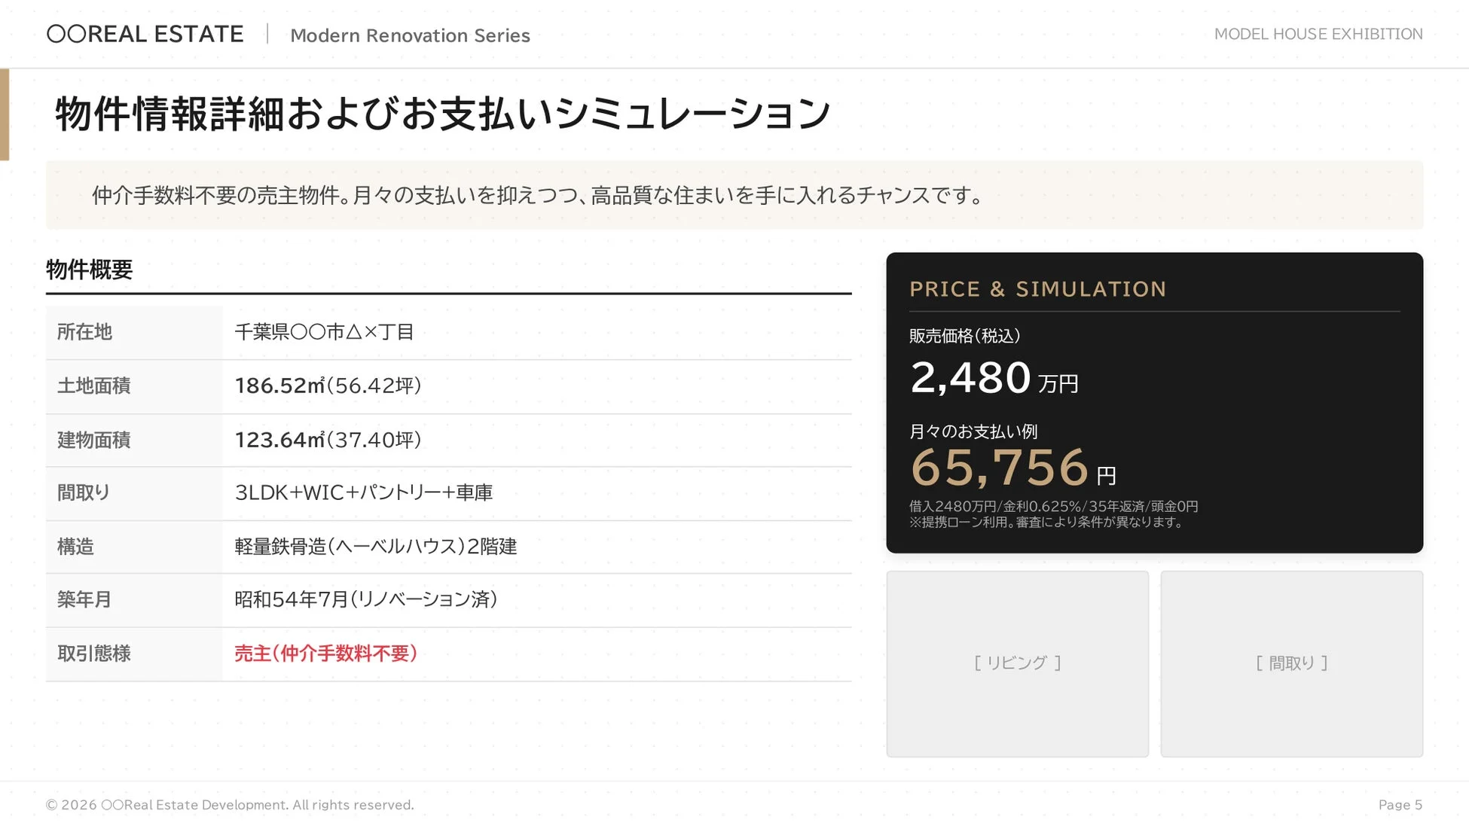Select the 築年月 value 昭和54年7月
1469x826 pixels.
pos(365,599)
